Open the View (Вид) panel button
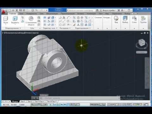Image resolution: width=152 pixels, height=114 pixels. coord(116,20)
